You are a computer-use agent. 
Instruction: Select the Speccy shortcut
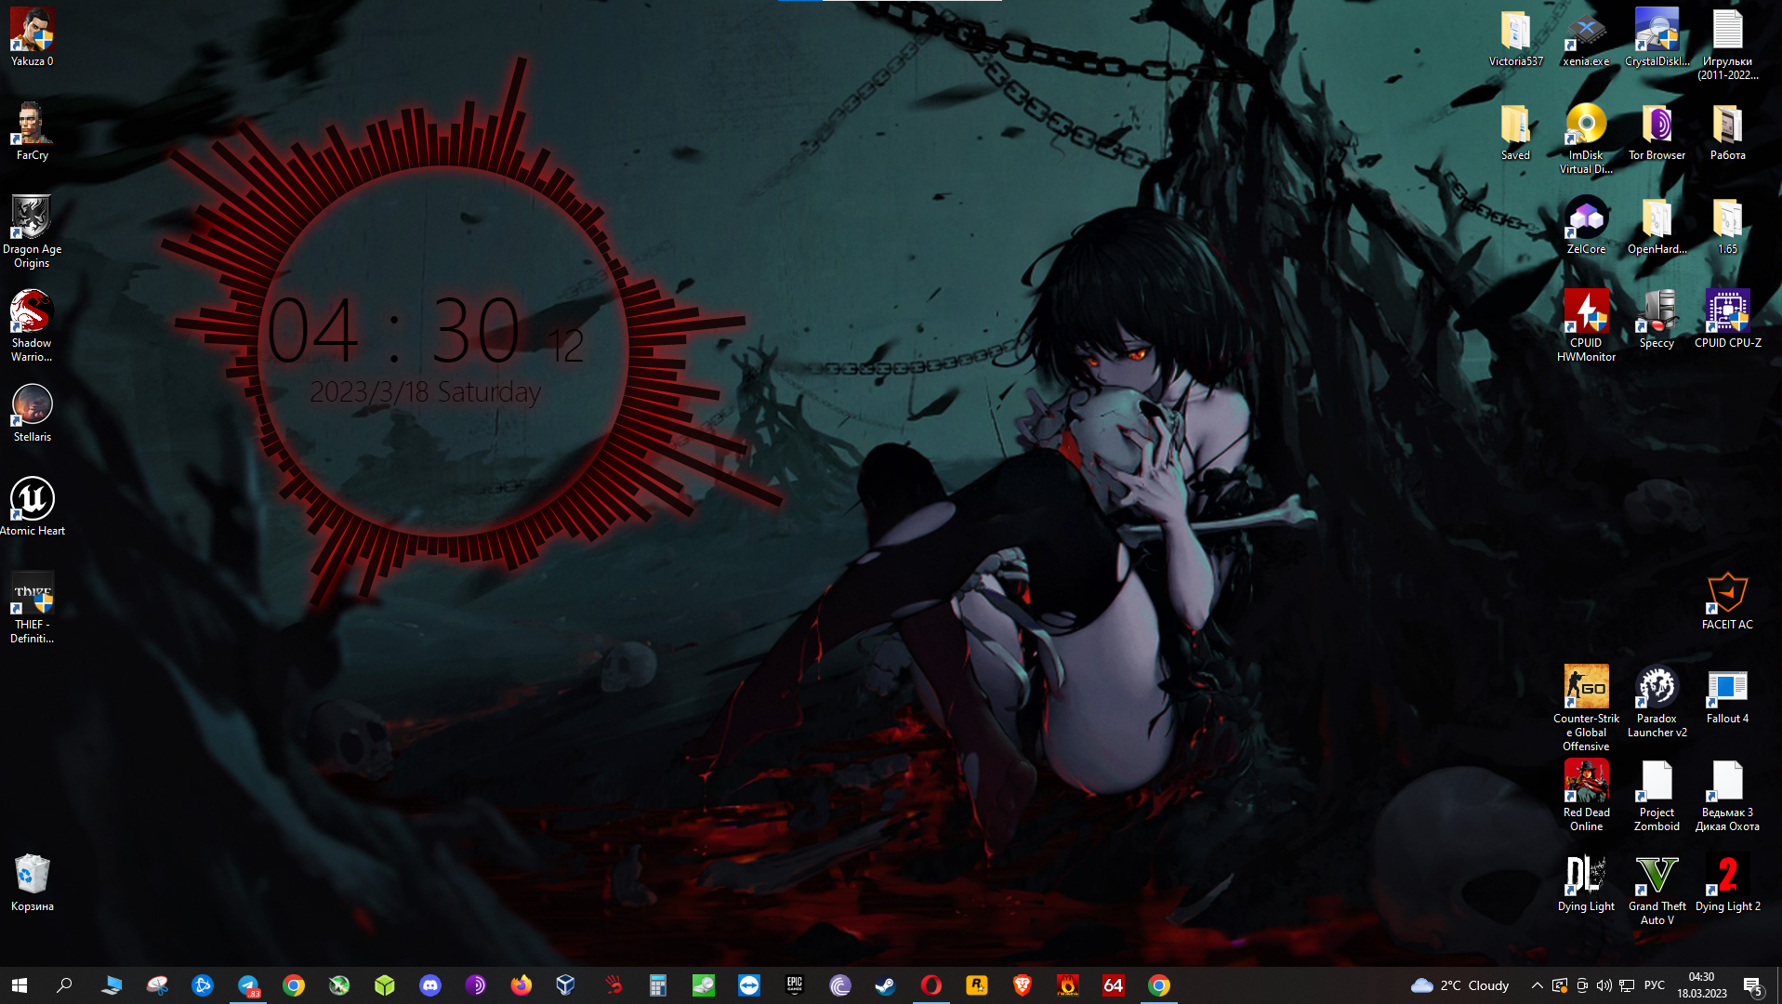click(x=1657, y=320)
